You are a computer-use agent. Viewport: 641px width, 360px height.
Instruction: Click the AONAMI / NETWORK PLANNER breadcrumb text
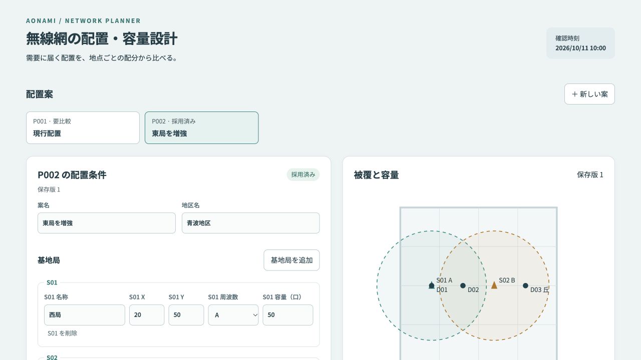(84, 21)
